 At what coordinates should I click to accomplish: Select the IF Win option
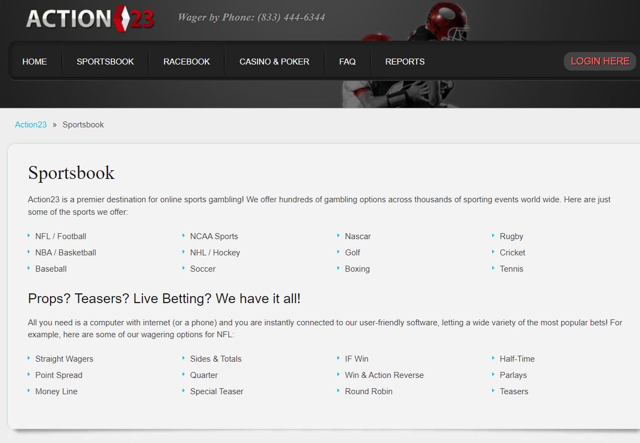pos(357,359)
